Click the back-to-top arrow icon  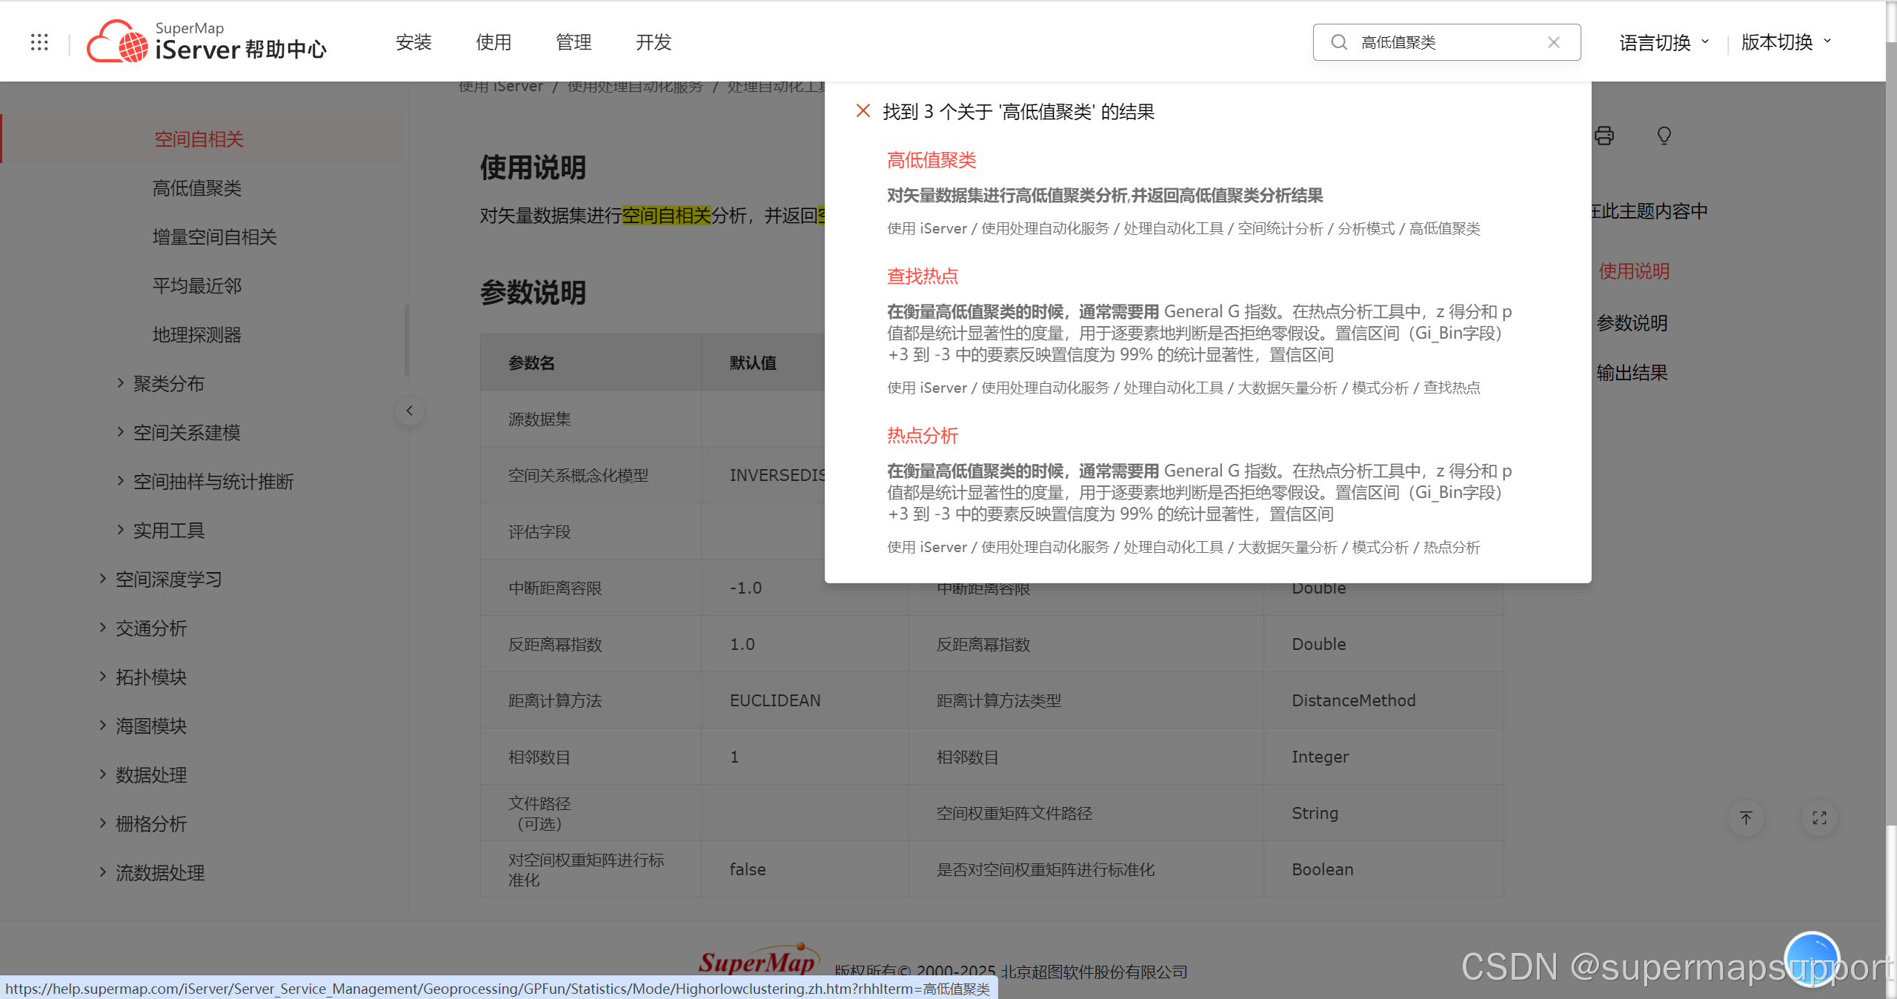(1746, 818)
